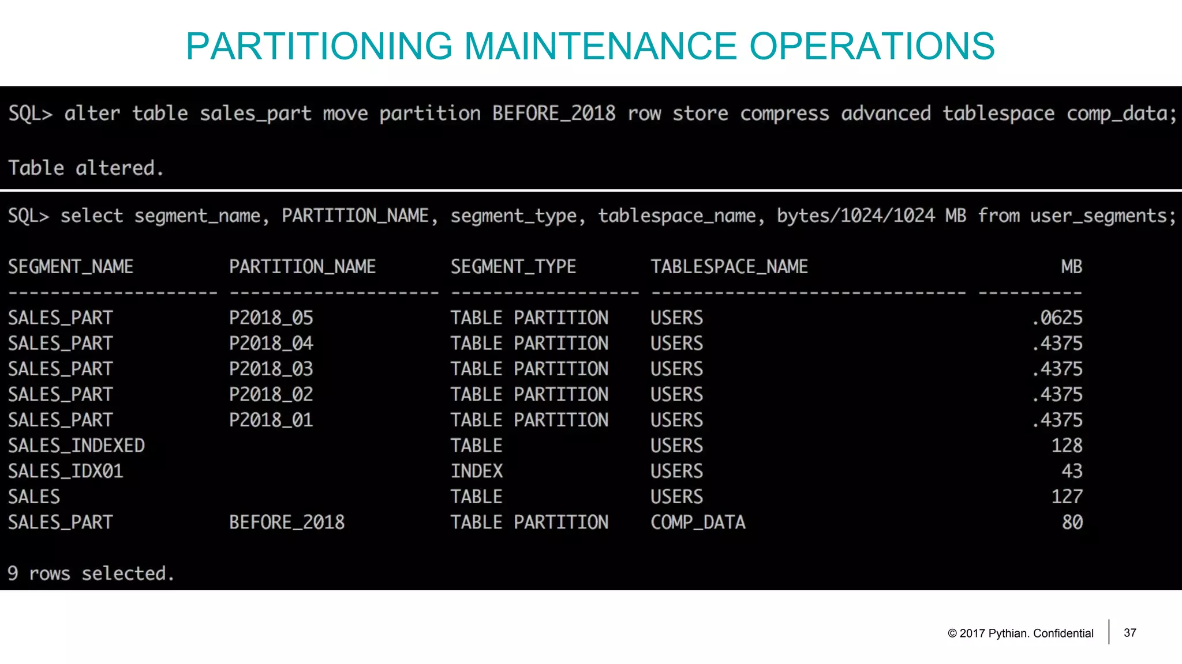The image size is (1182, 664).
Task: Click the .4375 value in P2018_01 row
Action: click(x=1057, y=420)
